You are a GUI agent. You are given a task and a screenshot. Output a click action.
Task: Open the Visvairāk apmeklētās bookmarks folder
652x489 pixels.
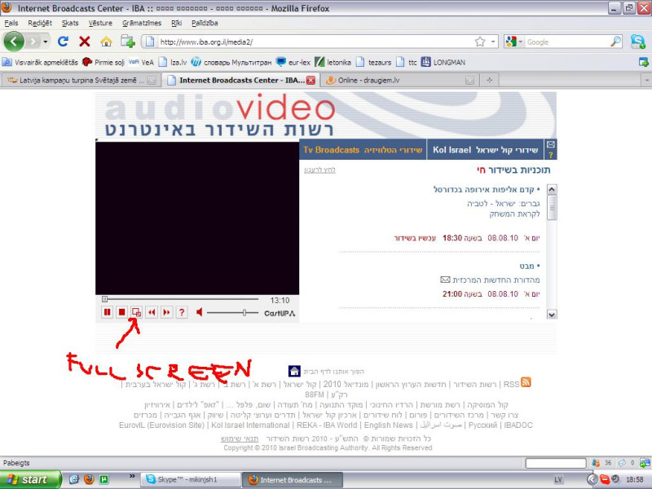point(40,63)
